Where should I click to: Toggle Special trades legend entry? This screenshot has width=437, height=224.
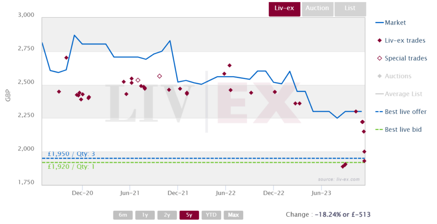402,58
